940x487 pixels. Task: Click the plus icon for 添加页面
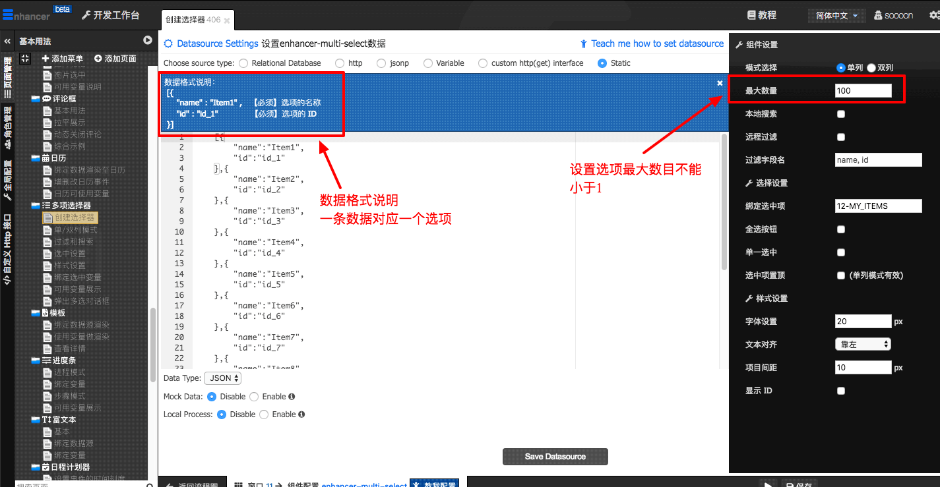click(98, 59)
